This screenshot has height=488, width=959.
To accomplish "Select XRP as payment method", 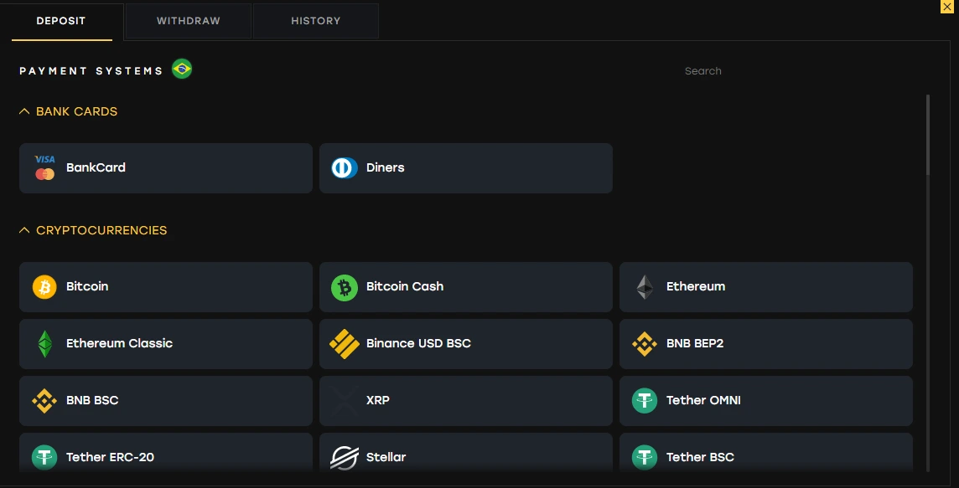I will point(465,401).
